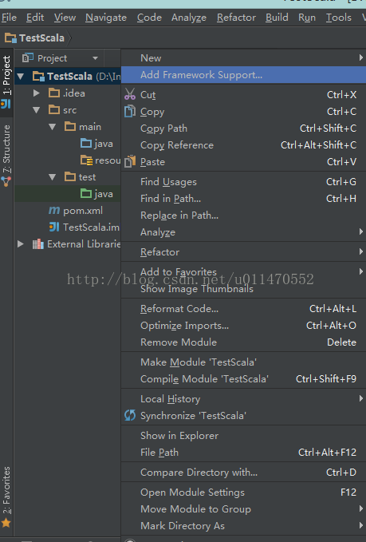This screenshot has width=366, height=542.
Task: Open the View menu
Action: tap(65, 18)
